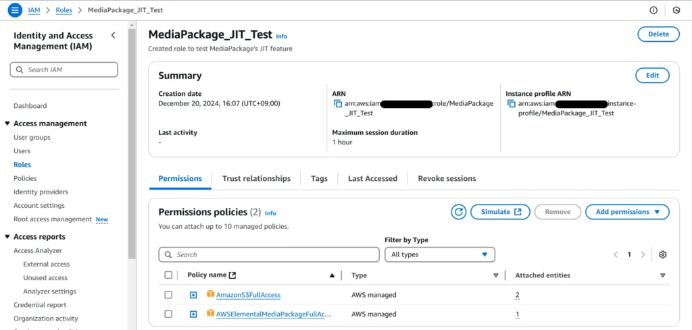Check the AWSElementalMediaPackageFullAccess row checkbox

168,314
